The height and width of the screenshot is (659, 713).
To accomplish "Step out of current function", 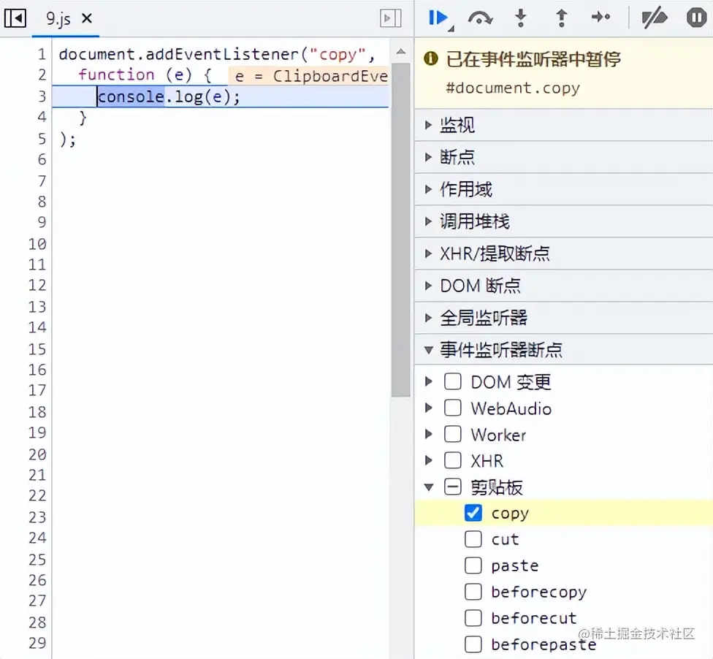I will tap(562, 18).
